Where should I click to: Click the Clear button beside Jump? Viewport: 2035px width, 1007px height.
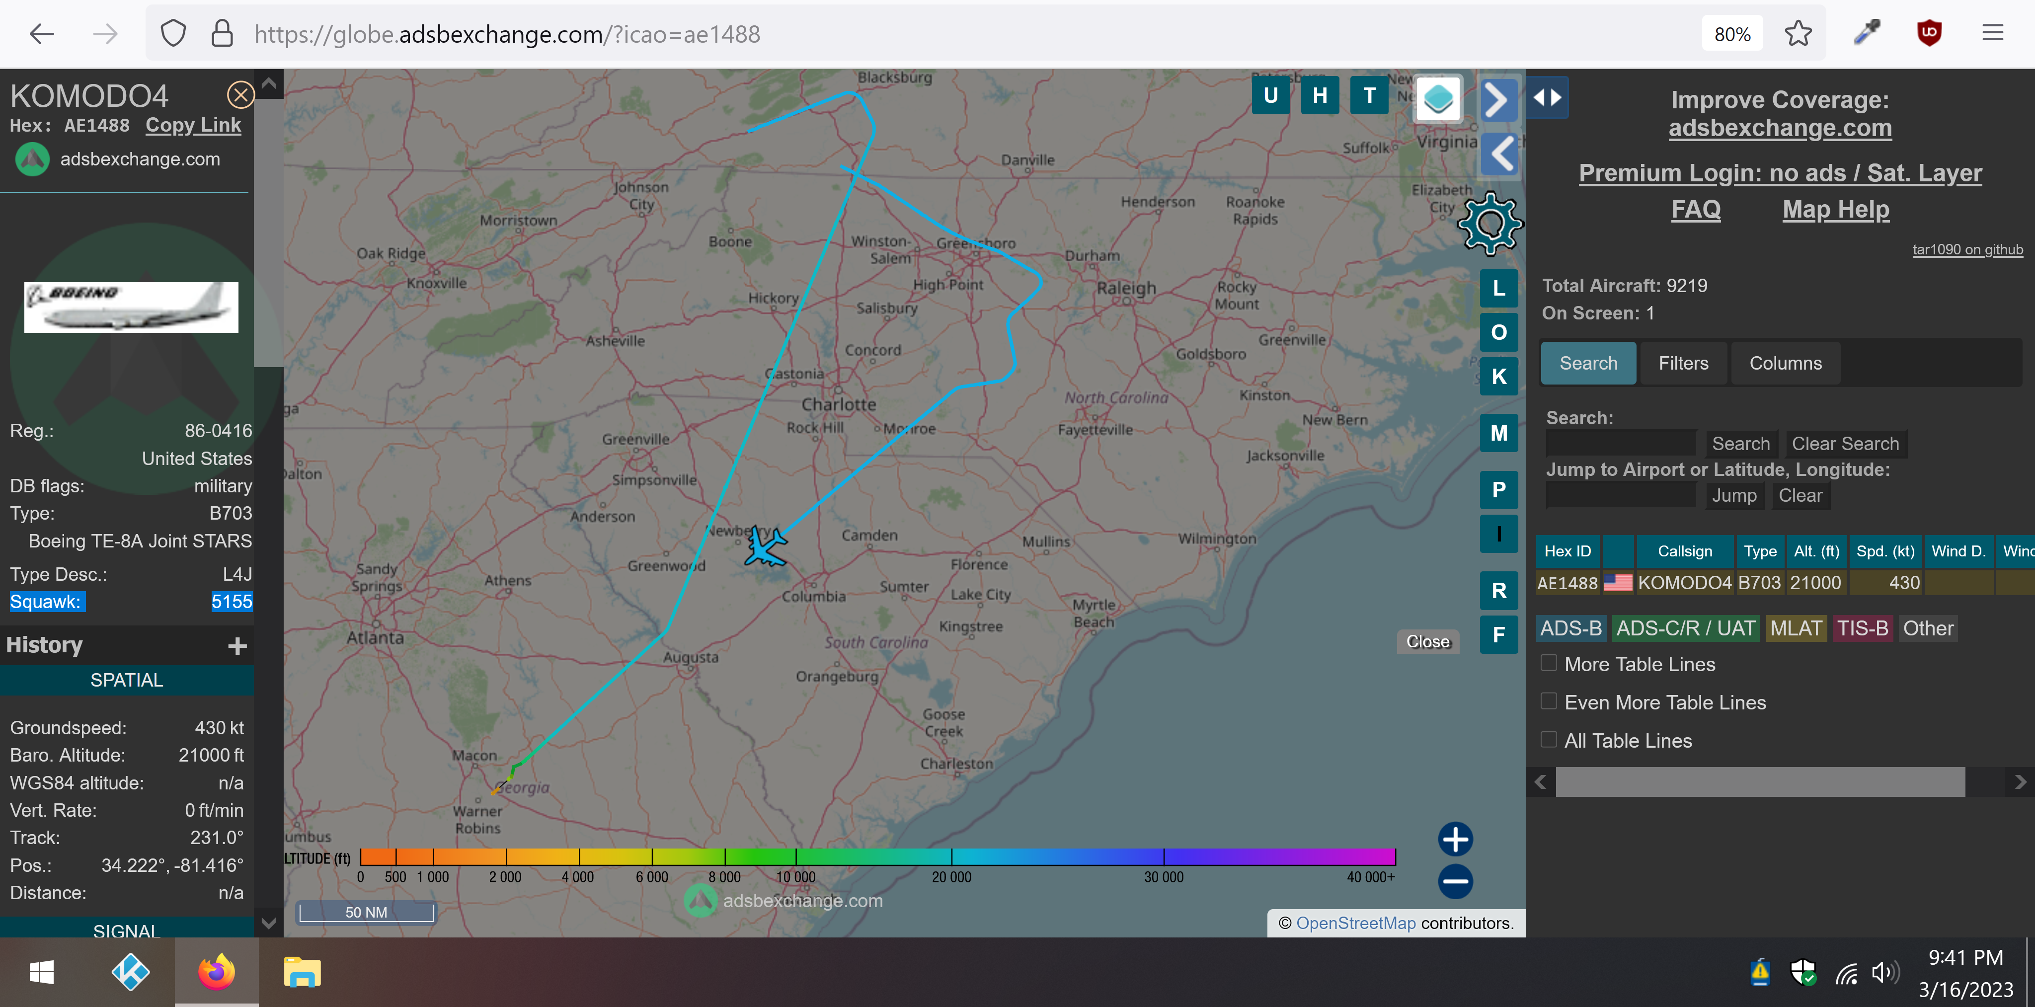(1800, 496)
